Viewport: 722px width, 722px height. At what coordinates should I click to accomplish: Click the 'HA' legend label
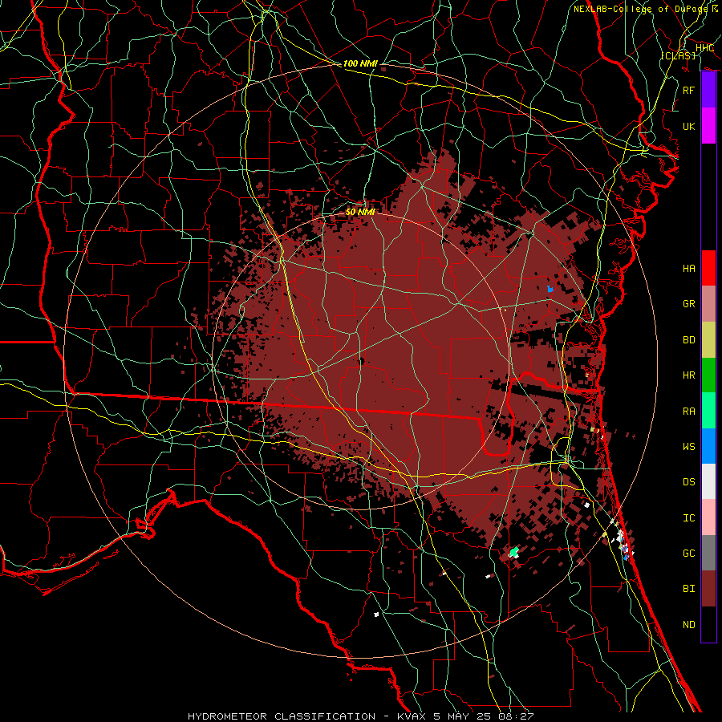point(689,269)
